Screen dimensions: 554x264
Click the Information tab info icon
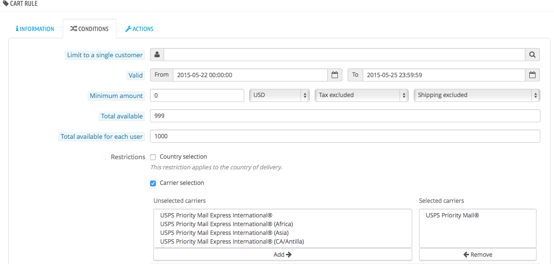[17, 29]
